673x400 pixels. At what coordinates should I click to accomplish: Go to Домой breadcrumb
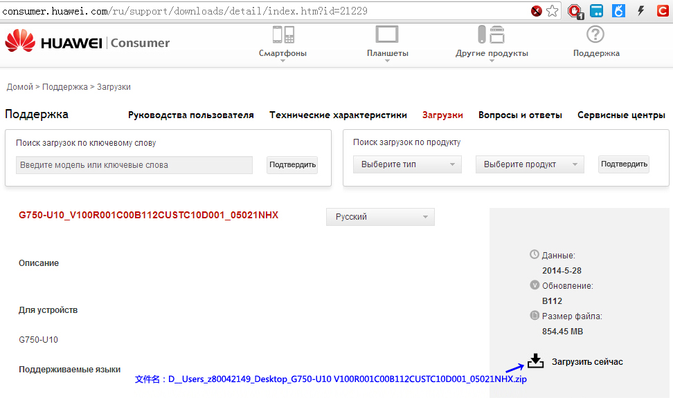coord(20,87)
